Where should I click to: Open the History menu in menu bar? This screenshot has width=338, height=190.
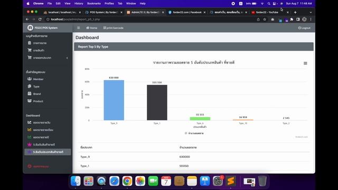79,4
